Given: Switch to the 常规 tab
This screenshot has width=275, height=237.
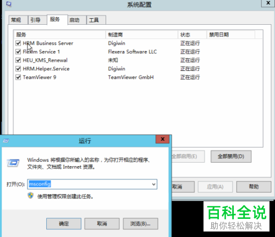Looking at the screenshot, I should [18, 20].
